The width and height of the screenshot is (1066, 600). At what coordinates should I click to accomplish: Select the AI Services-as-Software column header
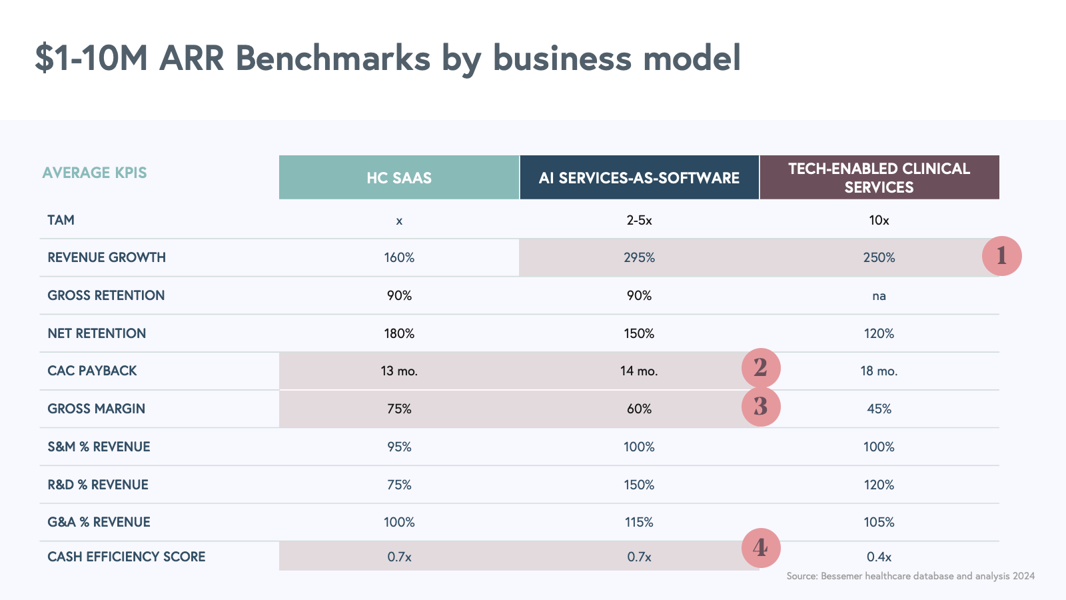(x=639, y=178)
